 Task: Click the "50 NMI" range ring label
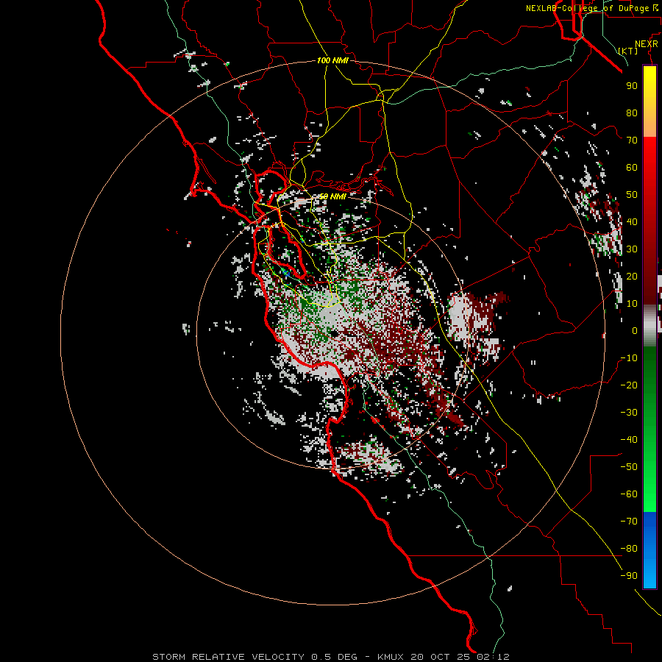[332, 196]
